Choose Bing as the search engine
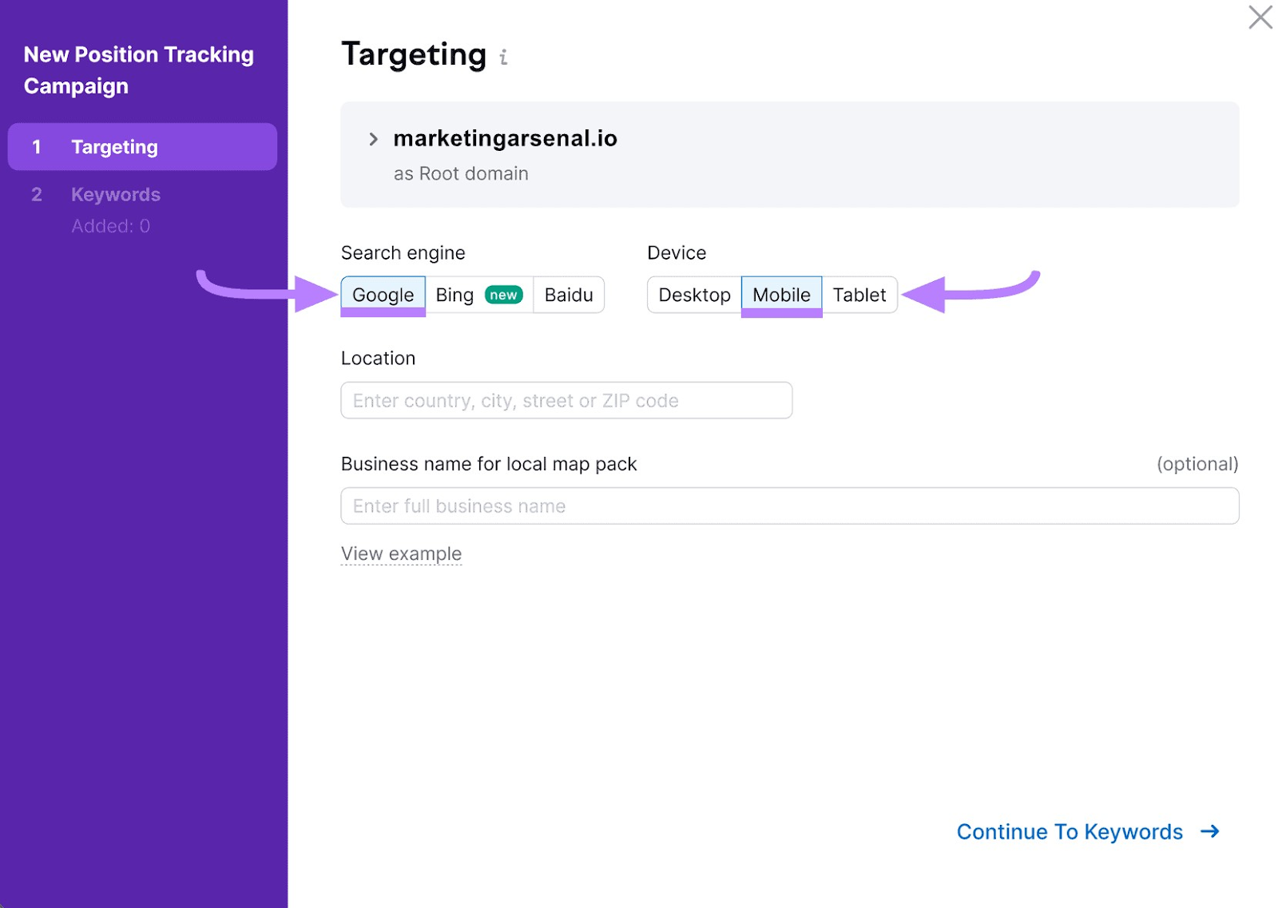Screen dimensions: 1278x908 tap(454, 295)
